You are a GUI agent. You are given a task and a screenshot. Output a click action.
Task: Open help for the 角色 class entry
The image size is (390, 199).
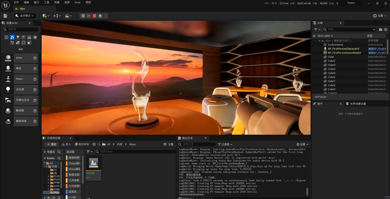[35, 69]
